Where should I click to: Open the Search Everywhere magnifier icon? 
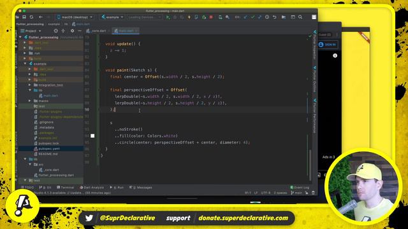[x=300, y=17]
